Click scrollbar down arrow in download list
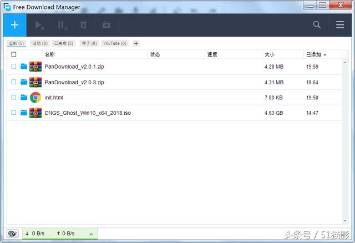 tap(345, 221)
